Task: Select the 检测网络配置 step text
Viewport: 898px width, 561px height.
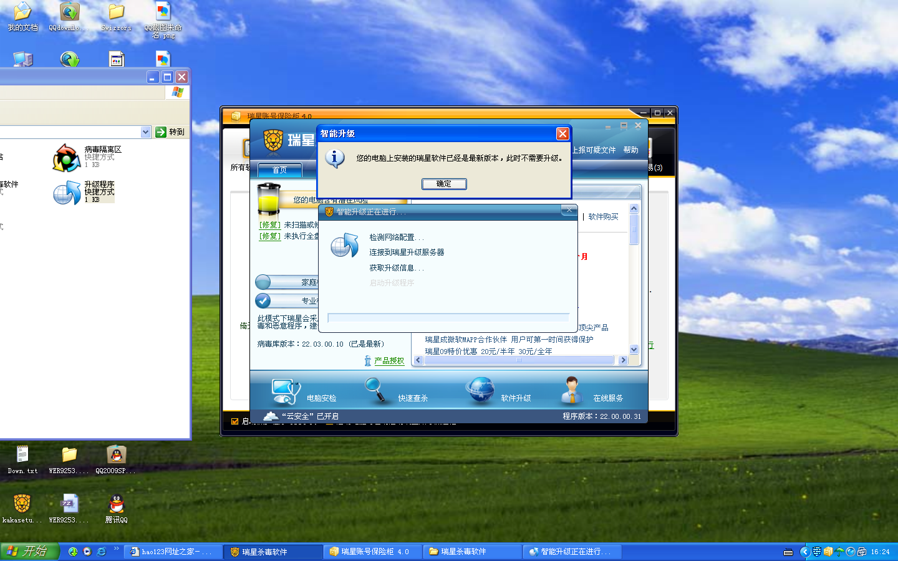Action: point(397,237)
